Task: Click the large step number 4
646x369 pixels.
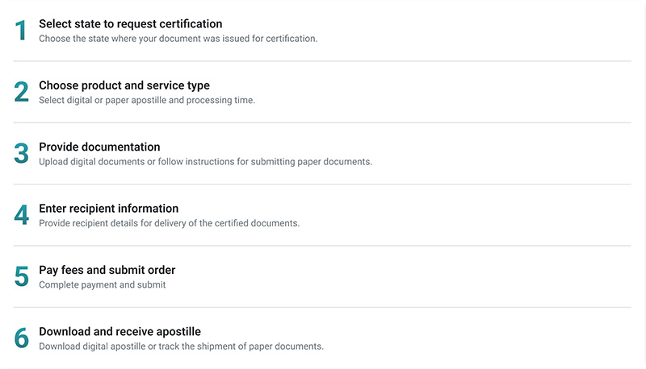Action: [22, 215]
